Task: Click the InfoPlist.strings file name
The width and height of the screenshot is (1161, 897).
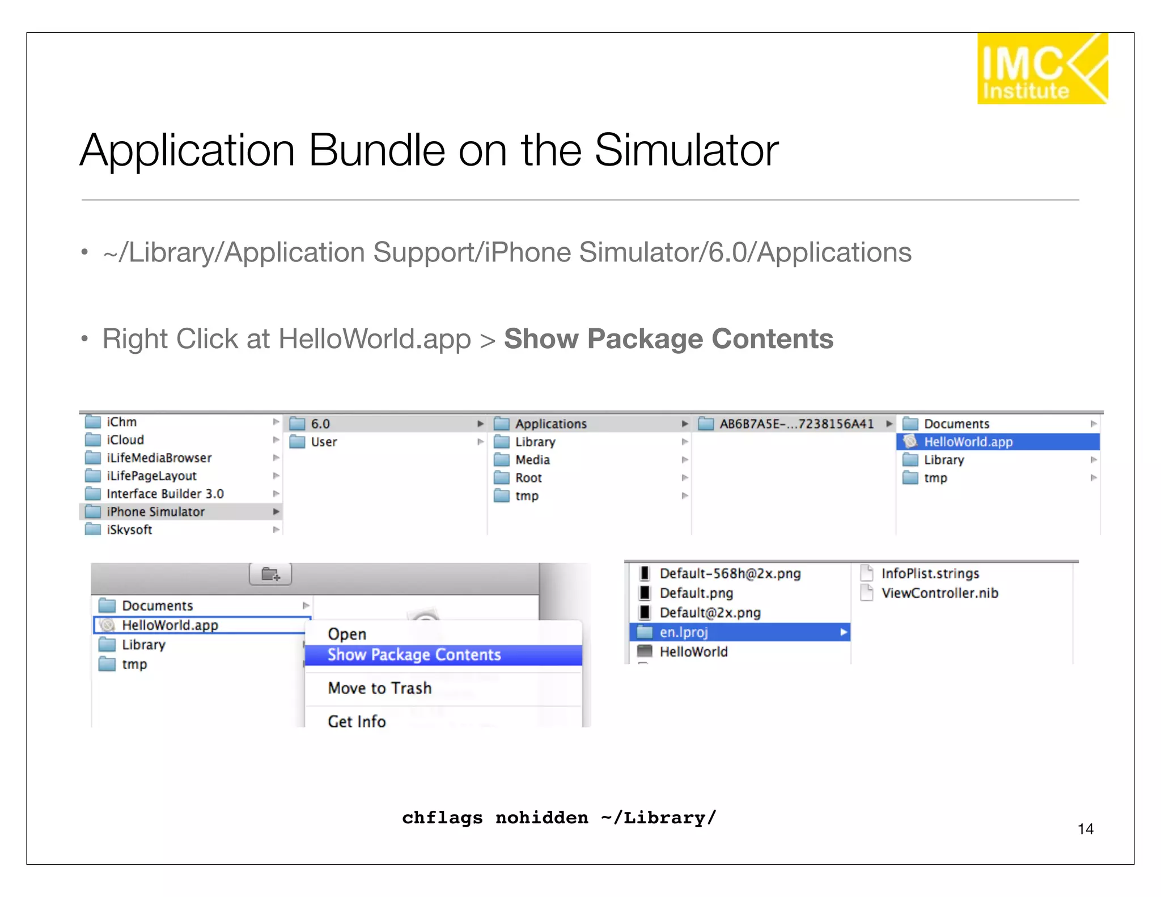Action: click(930, 573)
